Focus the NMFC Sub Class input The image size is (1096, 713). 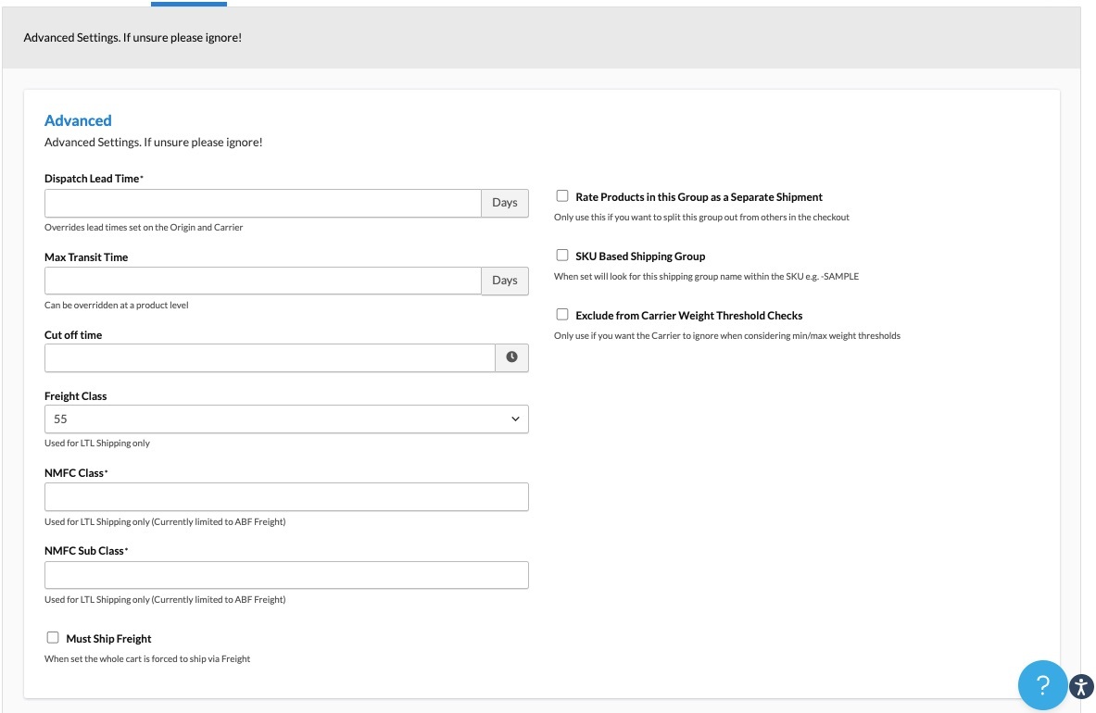tap(286, 575)
